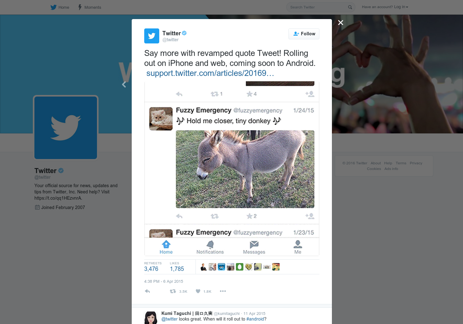Open the support.twitter.com article link
Viewport: 463px width, 324px height.
click(210, 73)
